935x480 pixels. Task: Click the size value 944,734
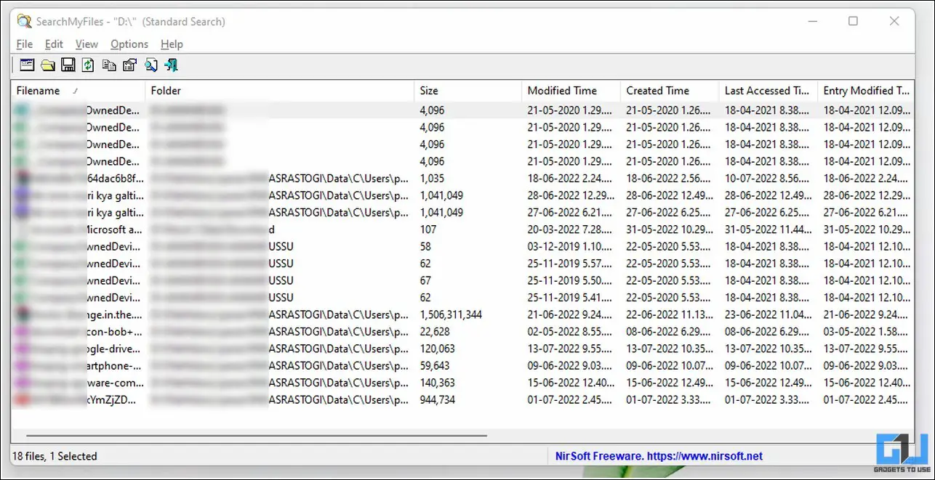(438, 399)
